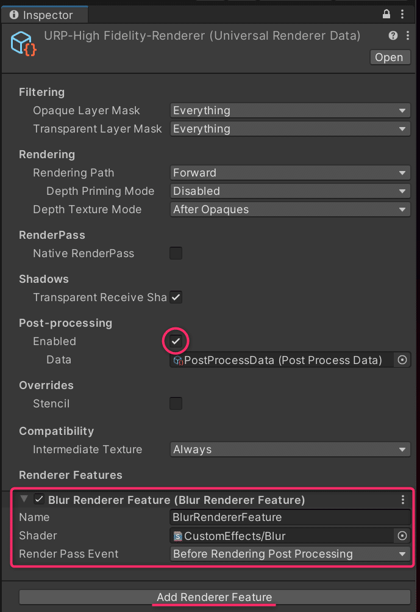Enable the Stencil override
This screenshot has height=612, width=420.
(176, 403)
